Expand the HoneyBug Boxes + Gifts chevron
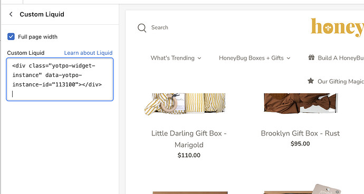Viewport: 364px width, 194px height. click(289, 58)
